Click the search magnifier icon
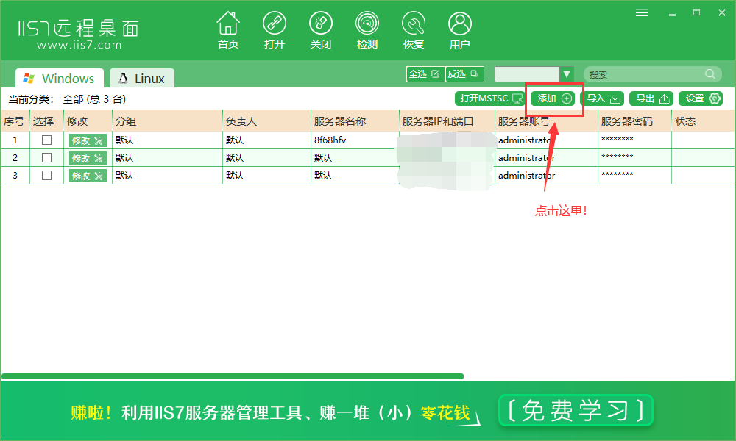The image size is (736, 441). pos(710,74)
